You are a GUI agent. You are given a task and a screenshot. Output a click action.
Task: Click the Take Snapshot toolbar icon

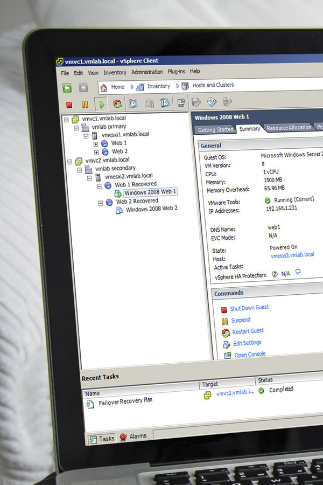(133, 103)
